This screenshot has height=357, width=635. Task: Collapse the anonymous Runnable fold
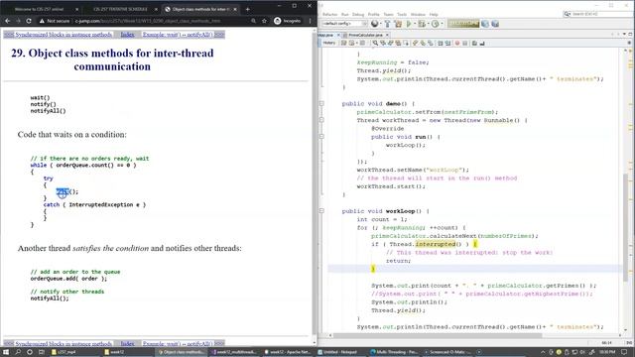point(321,120)
